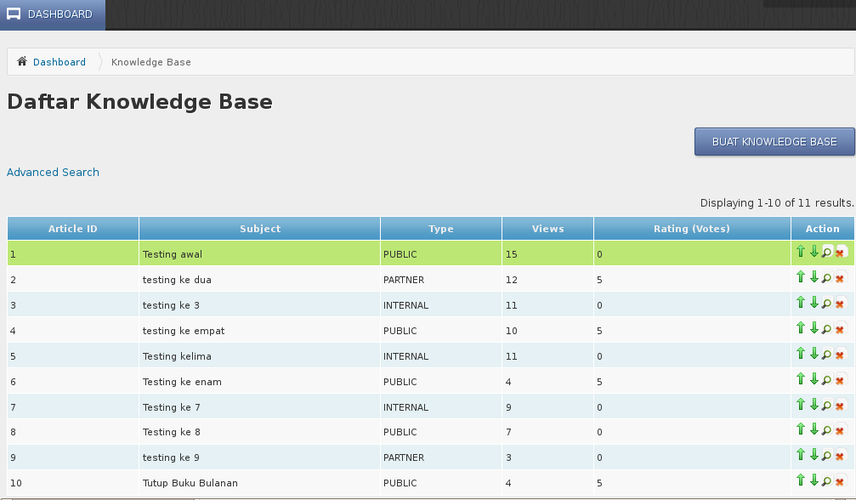The height and width of the screenshot is (500, 856).
Task: Move "Testing ke 7" up with green arrow
Action: click(x=801, y=405)
